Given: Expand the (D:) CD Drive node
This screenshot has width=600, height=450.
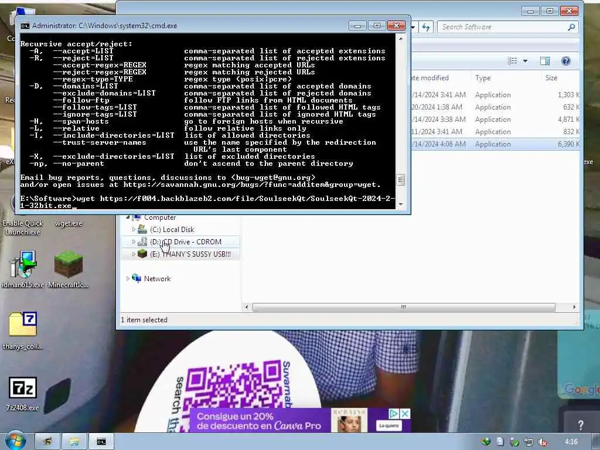Looking at the screenshot, I should (x=134, y=242).
